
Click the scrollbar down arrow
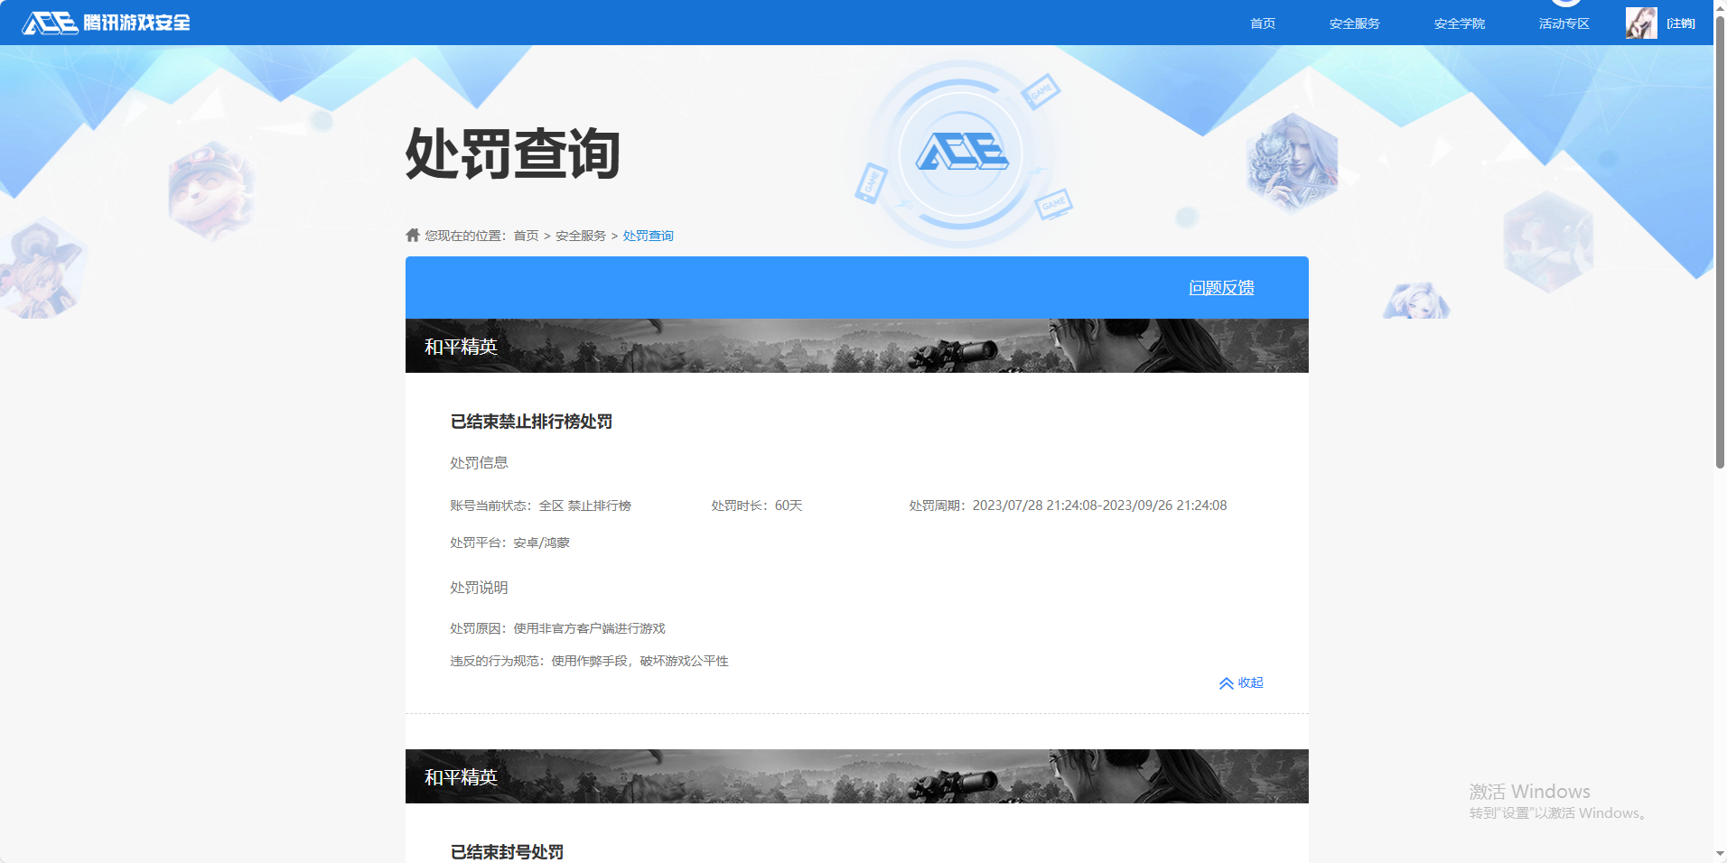pyautogui.click(x=1719, y=855)
